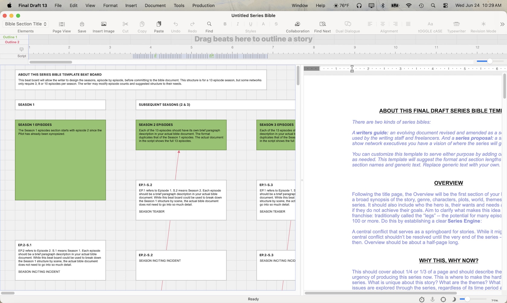The height and width of the screenshot is (303, 507).
Task: Select the Outline 2 lane
Action: [x=12, y=42]
